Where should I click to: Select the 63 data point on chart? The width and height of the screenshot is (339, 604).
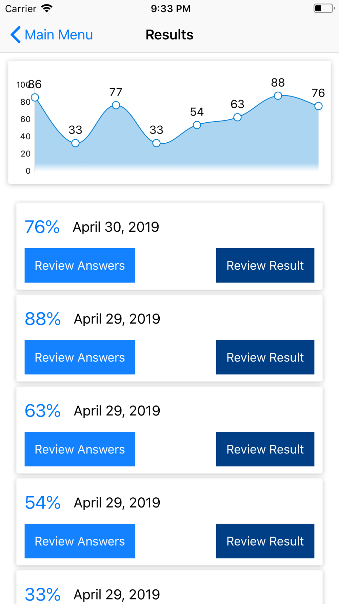(x=238, y=118)
